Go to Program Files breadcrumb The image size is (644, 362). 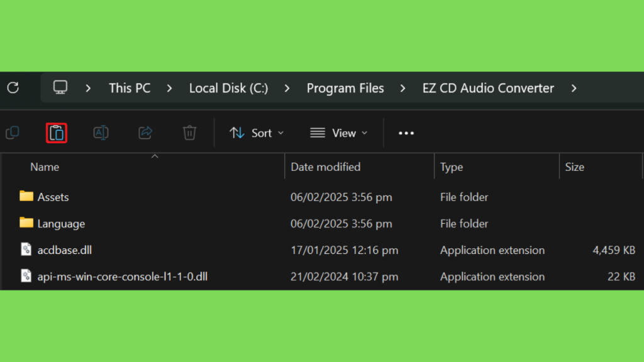(345, 89)
